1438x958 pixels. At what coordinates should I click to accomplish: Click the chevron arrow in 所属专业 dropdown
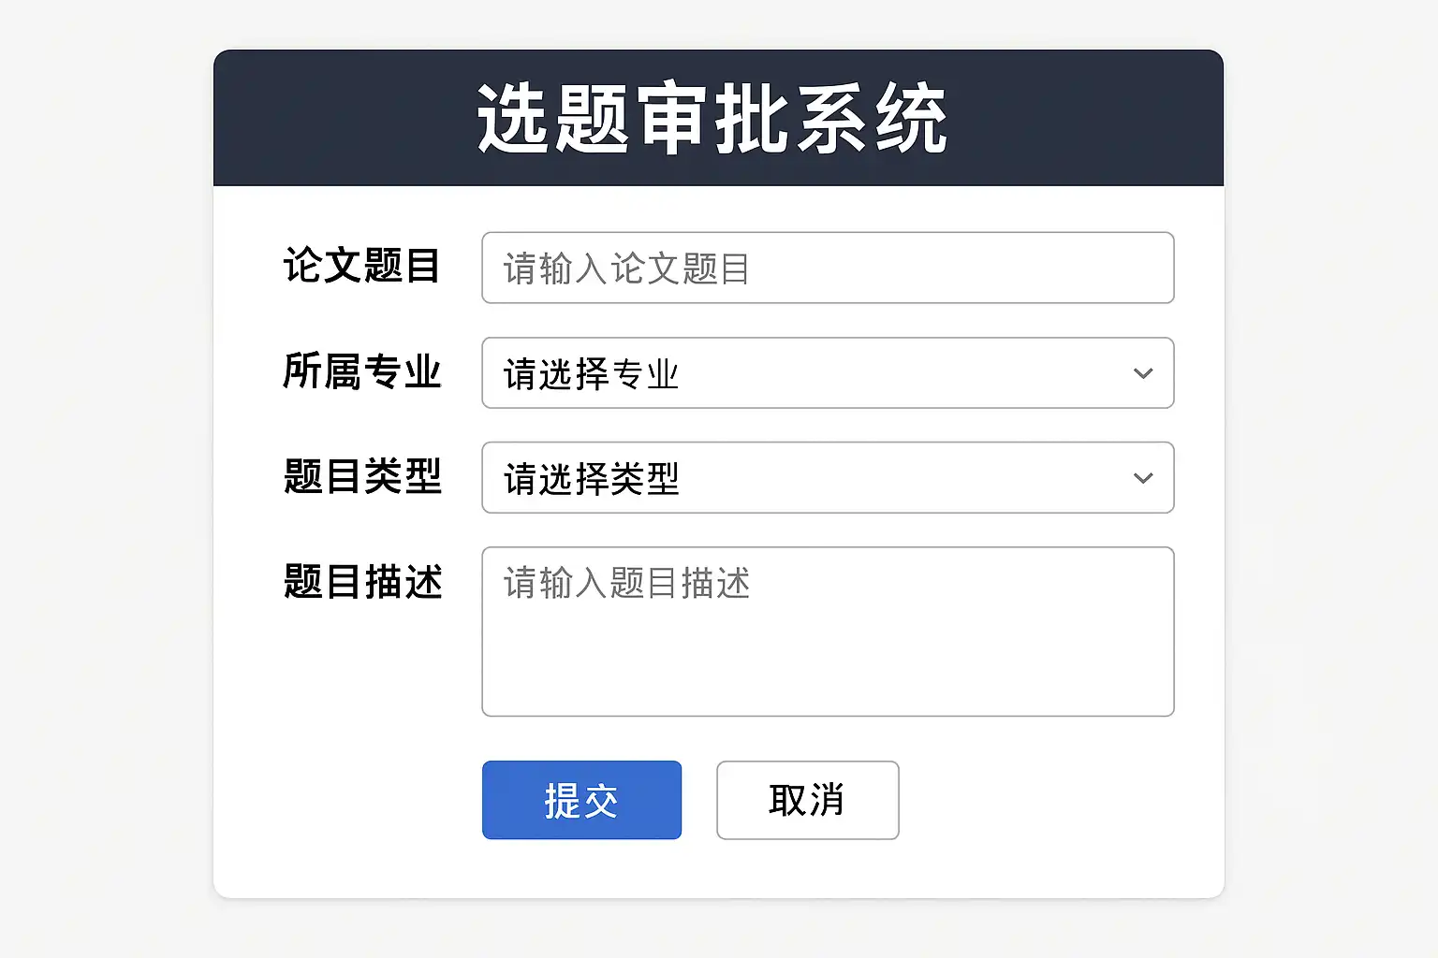click(1142, 373)
